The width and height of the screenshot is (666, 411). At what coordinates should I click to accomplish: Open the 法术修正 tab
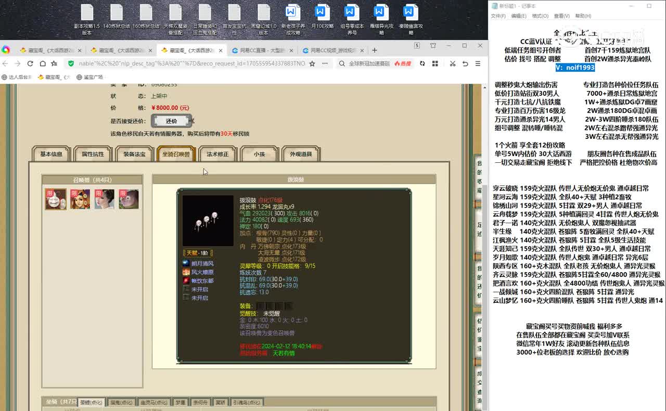217,154
